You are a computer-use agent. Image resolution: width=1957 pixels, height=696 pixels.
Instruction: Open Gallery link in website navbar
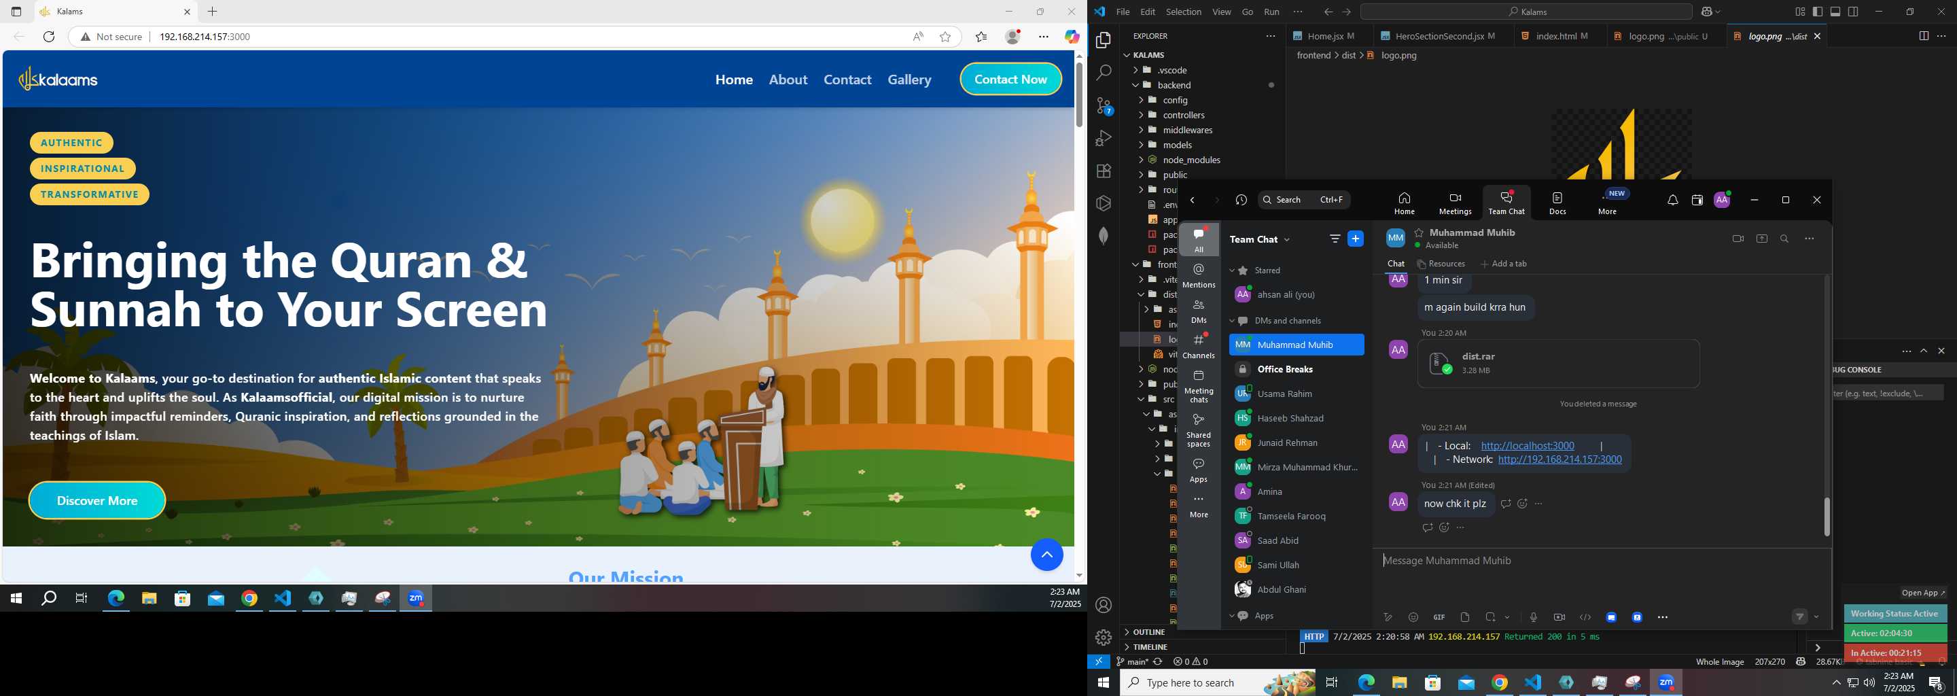point(909,79)
